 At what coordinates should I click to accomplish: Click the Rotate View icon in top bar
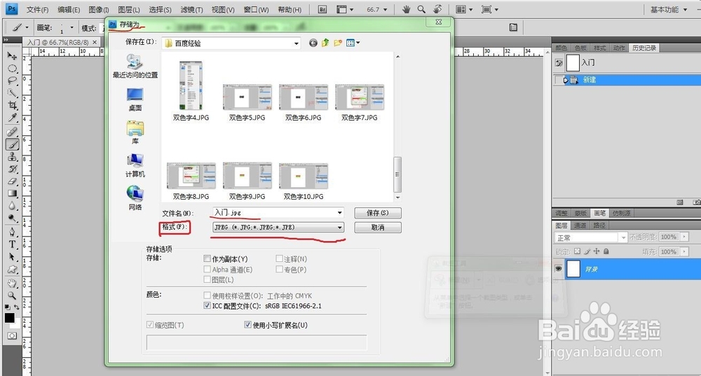[x=437, y=9]
